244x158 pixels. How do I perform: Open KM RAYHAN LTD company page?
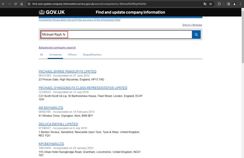[51, 144]
